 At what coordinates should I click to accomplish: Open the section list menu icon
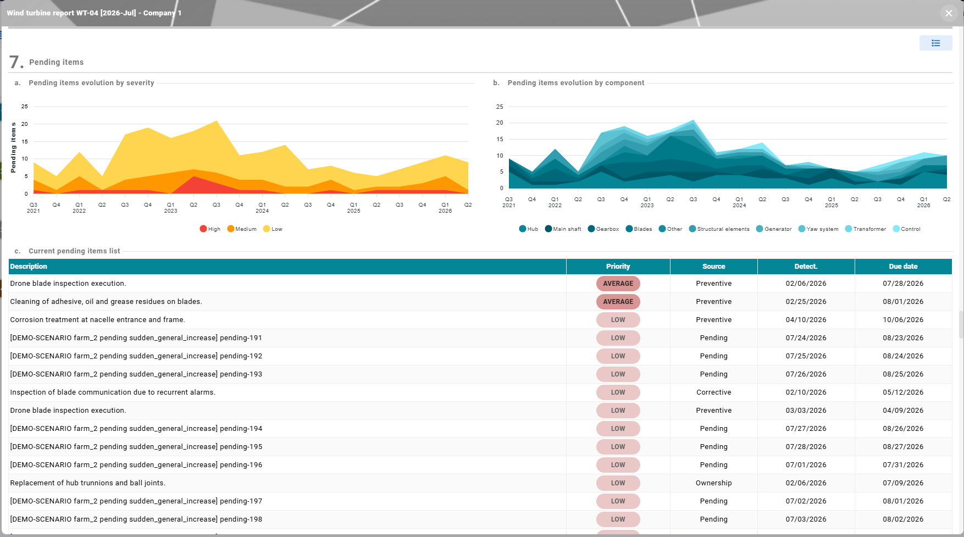935,43
